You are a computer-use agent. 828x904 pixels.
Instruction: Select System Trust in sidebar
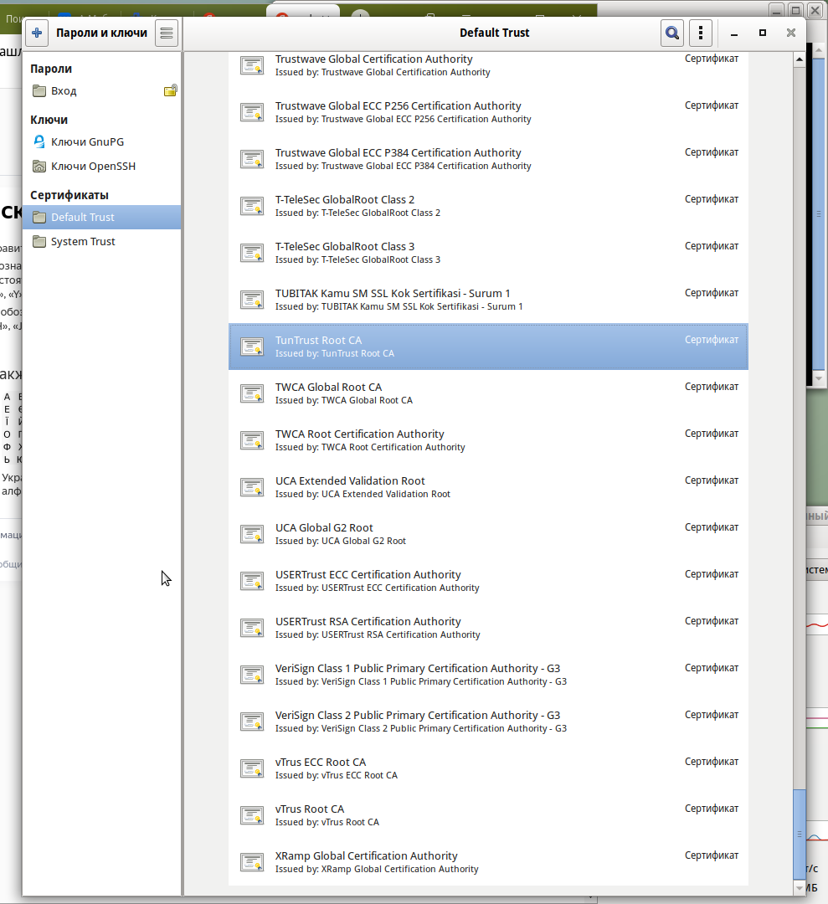point(102,242)
